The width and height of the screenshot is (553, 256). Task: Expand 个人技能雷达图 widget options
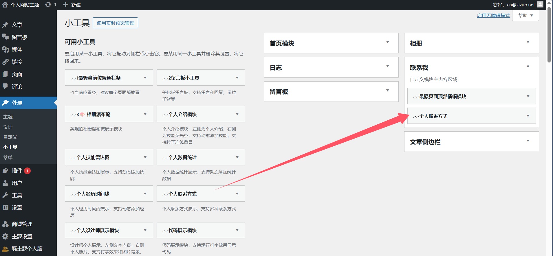click(145, 157)
